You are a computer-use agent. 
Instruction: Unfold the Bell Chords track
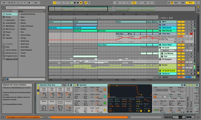coord(160,31)
